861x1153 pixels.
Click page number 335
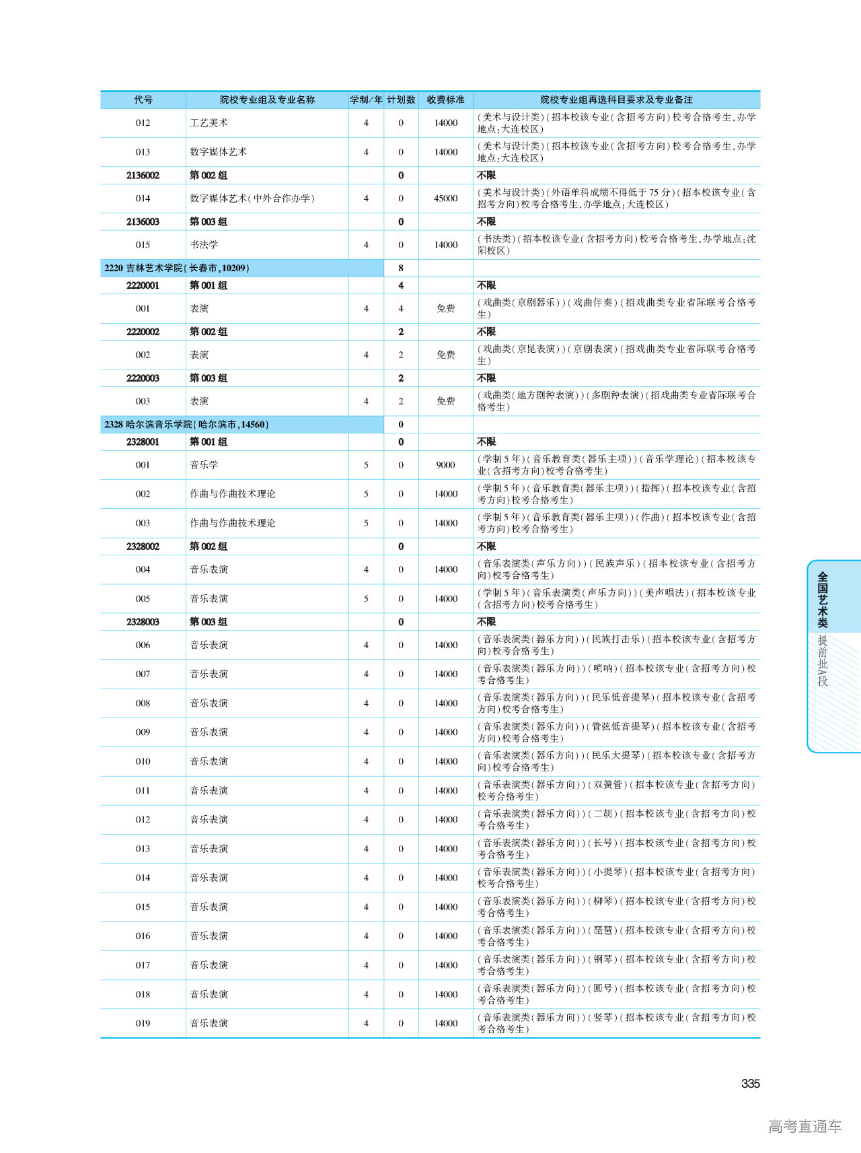[750, 1083]
